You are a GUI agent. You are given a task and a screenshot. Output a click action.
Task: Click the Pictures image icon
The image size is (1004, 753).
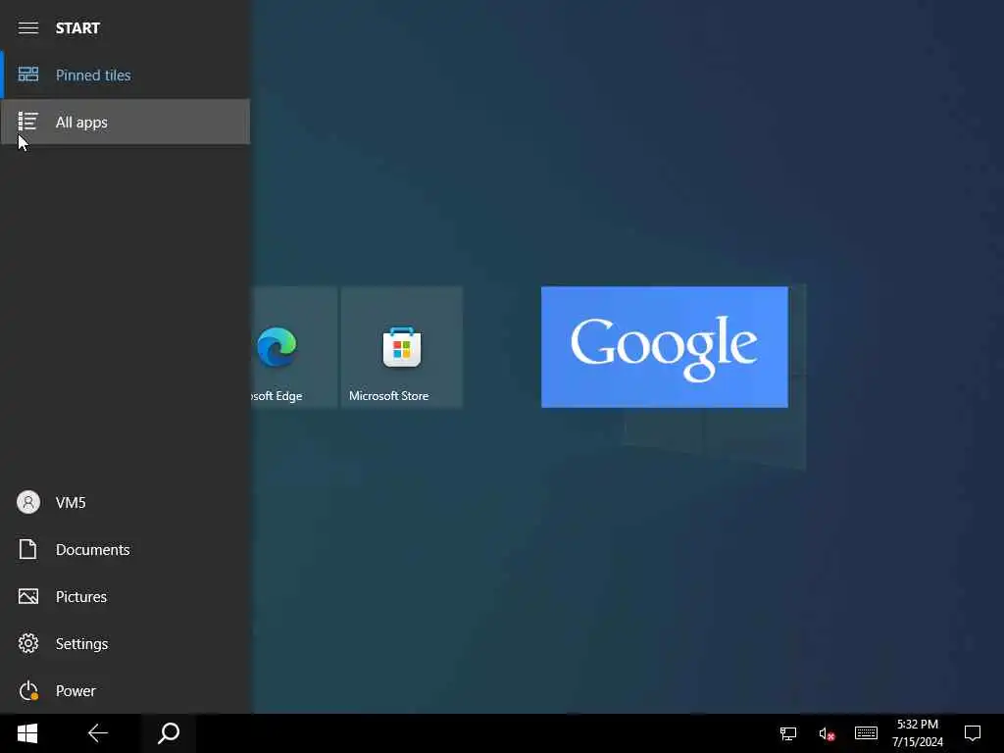[28, 597]
